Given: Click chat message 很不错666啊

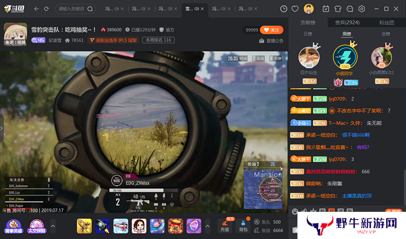Looking at the screenshot, I should click(356, 135).
